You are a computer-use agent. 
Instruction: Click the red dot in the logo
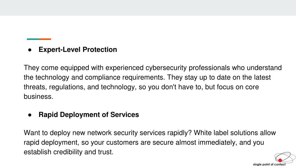coord(280,160)
